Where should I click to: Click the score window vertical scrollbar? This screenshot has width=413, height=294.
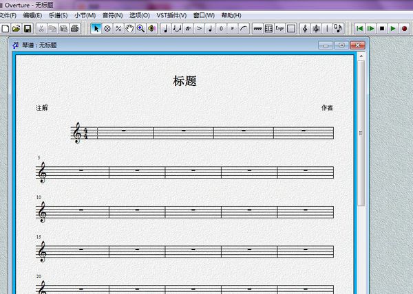(x=361, y=133)
